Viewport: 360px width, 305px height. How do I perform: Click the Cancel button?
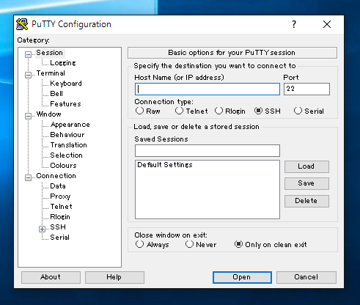(x=306, y=277)
